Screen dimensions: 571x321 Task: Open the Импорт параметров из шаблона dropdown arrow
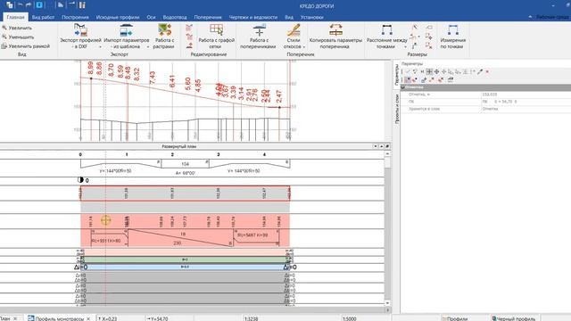[x=148, y=47]
